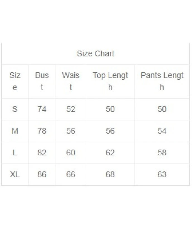Click bust value 82 for size L
Image resolution: width=195 pixels, height=230 pixels.
point(42,153)
